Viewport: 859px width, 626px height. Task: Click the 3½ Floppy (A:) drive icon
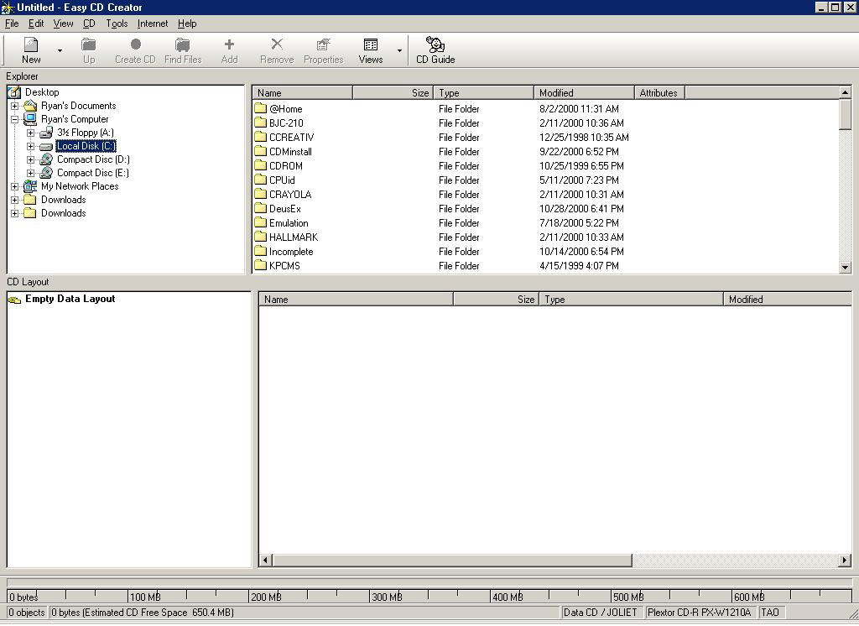pos(47,133)
